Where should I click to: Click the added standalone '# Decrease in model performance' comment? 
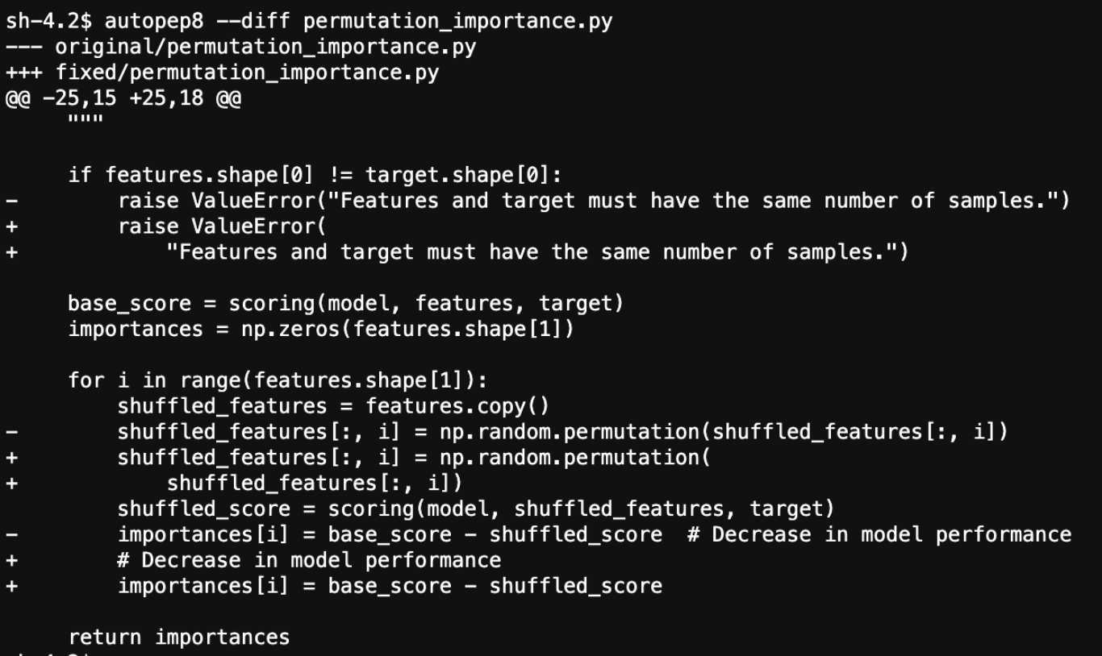tap(309, 560)
